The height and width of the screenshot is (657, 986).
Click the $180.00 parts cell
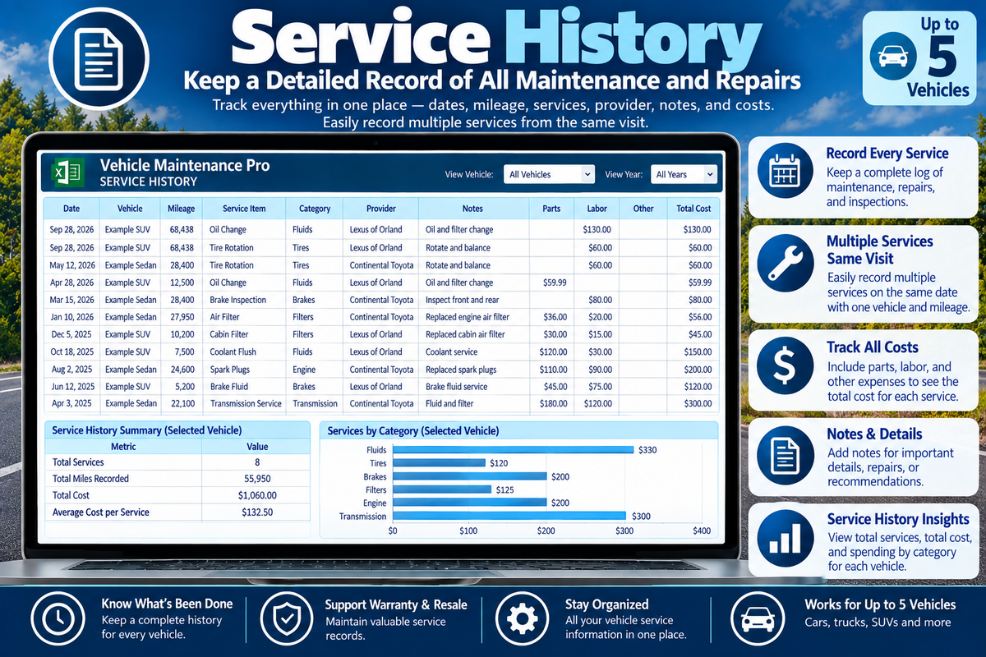(553, 403)
